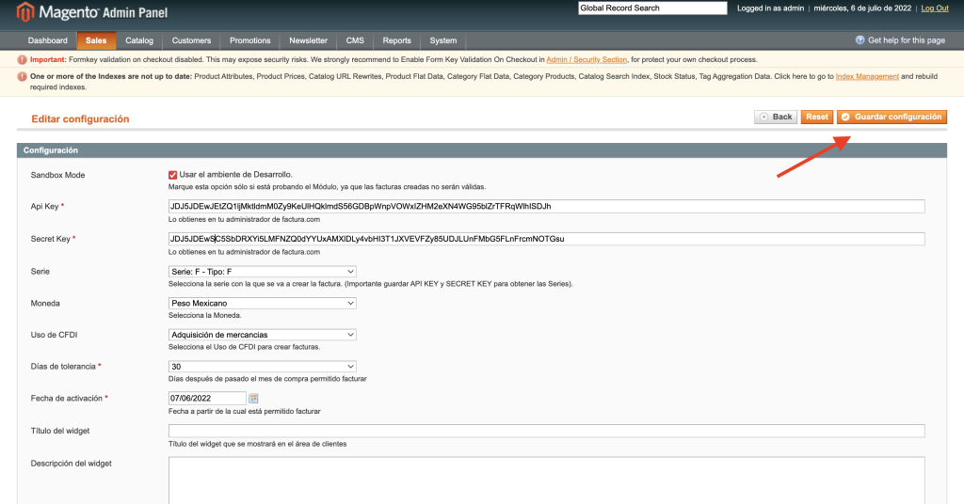Open the Admin / Security Section link
The width and height of the screenshot is (964, 504).
pyautogui.click(x=586, y=59)
